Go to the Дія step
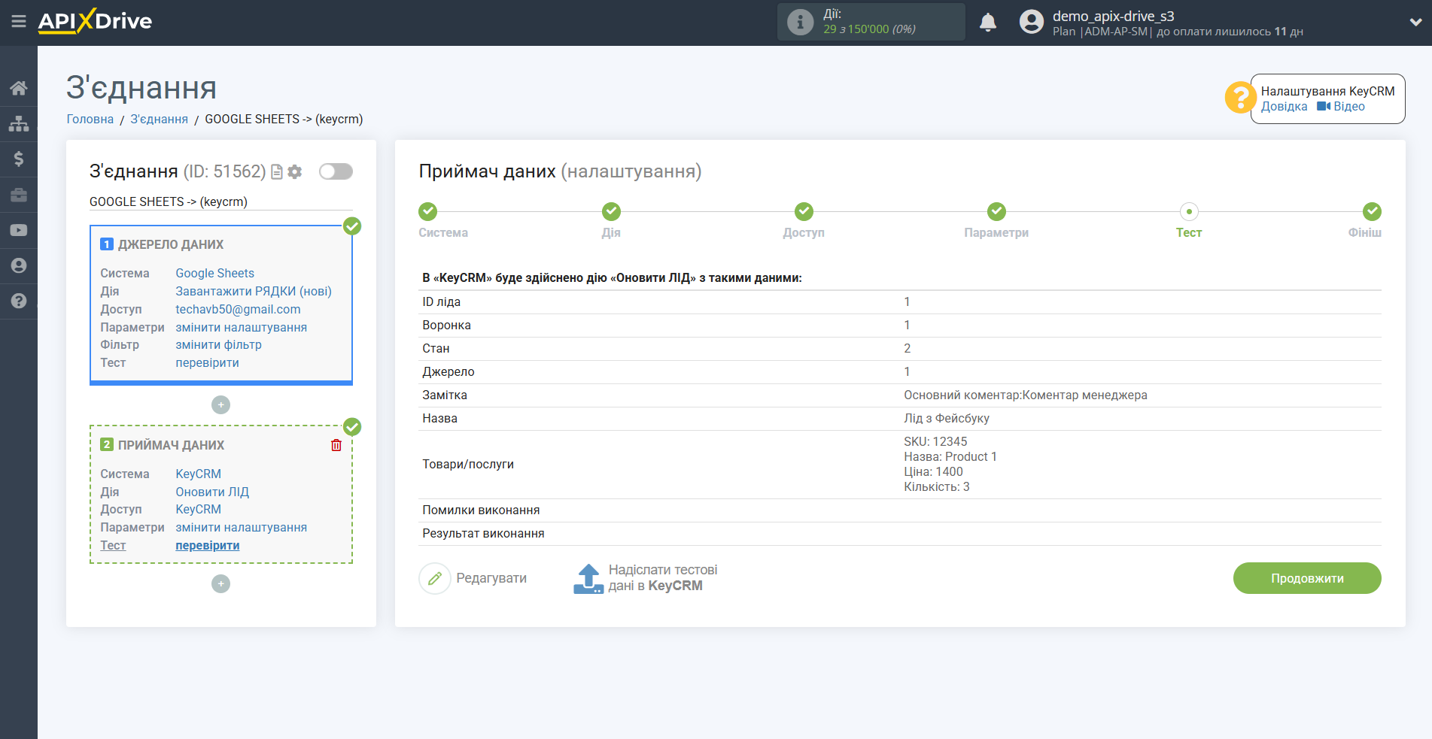Image resolution: width=1432 pixels, height=739 pixels. tap(611, 211)
